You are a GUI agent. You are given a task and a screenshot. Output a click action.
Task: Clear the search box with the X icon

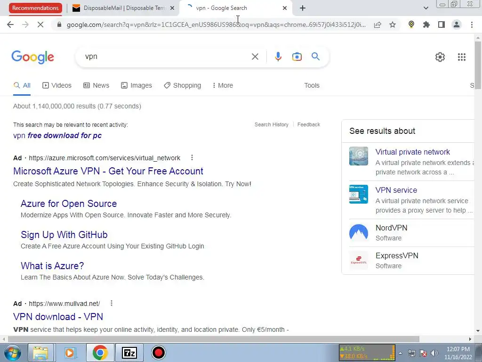point(255,57)
